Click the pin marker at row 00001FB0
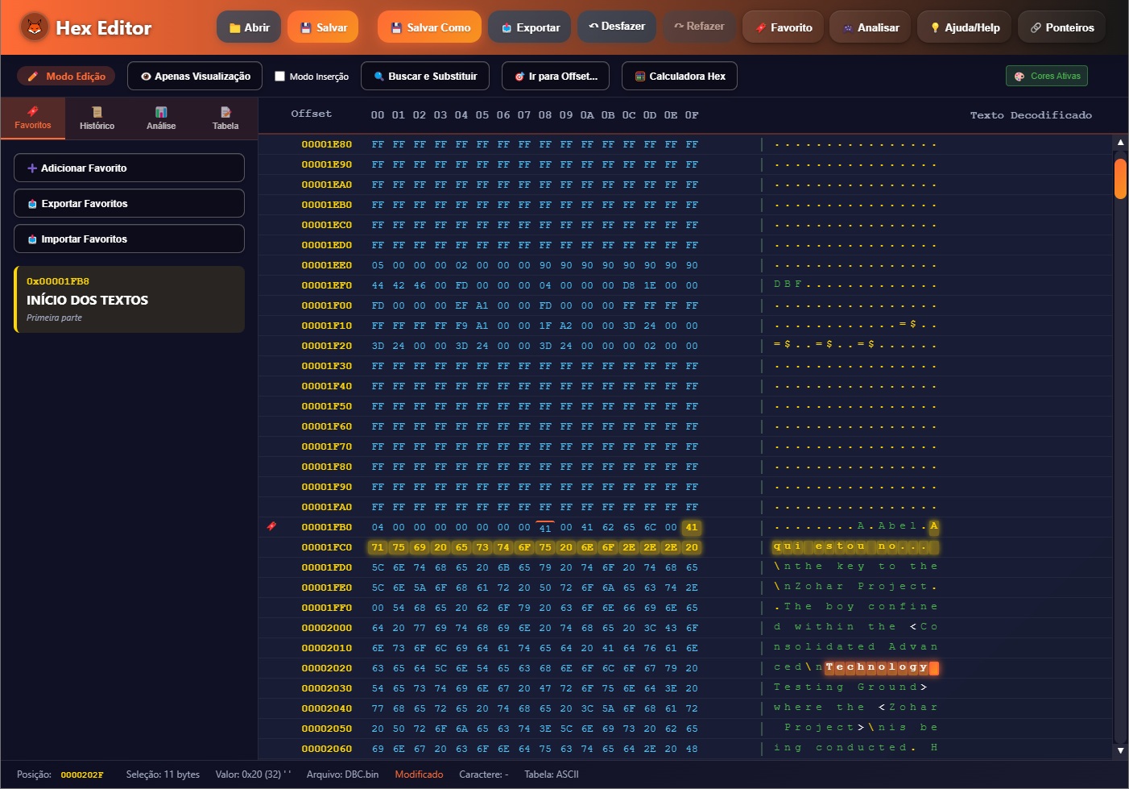This screenshot has height=789, width=1129. (271, 526)
